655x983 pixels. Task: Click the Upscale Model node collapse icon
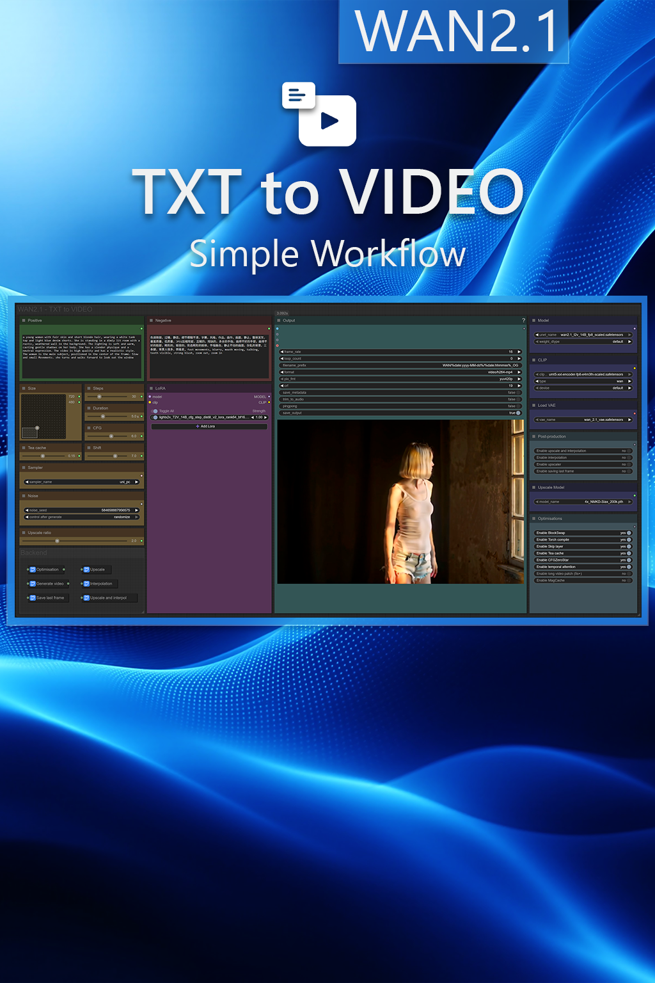tap(533, 488)
